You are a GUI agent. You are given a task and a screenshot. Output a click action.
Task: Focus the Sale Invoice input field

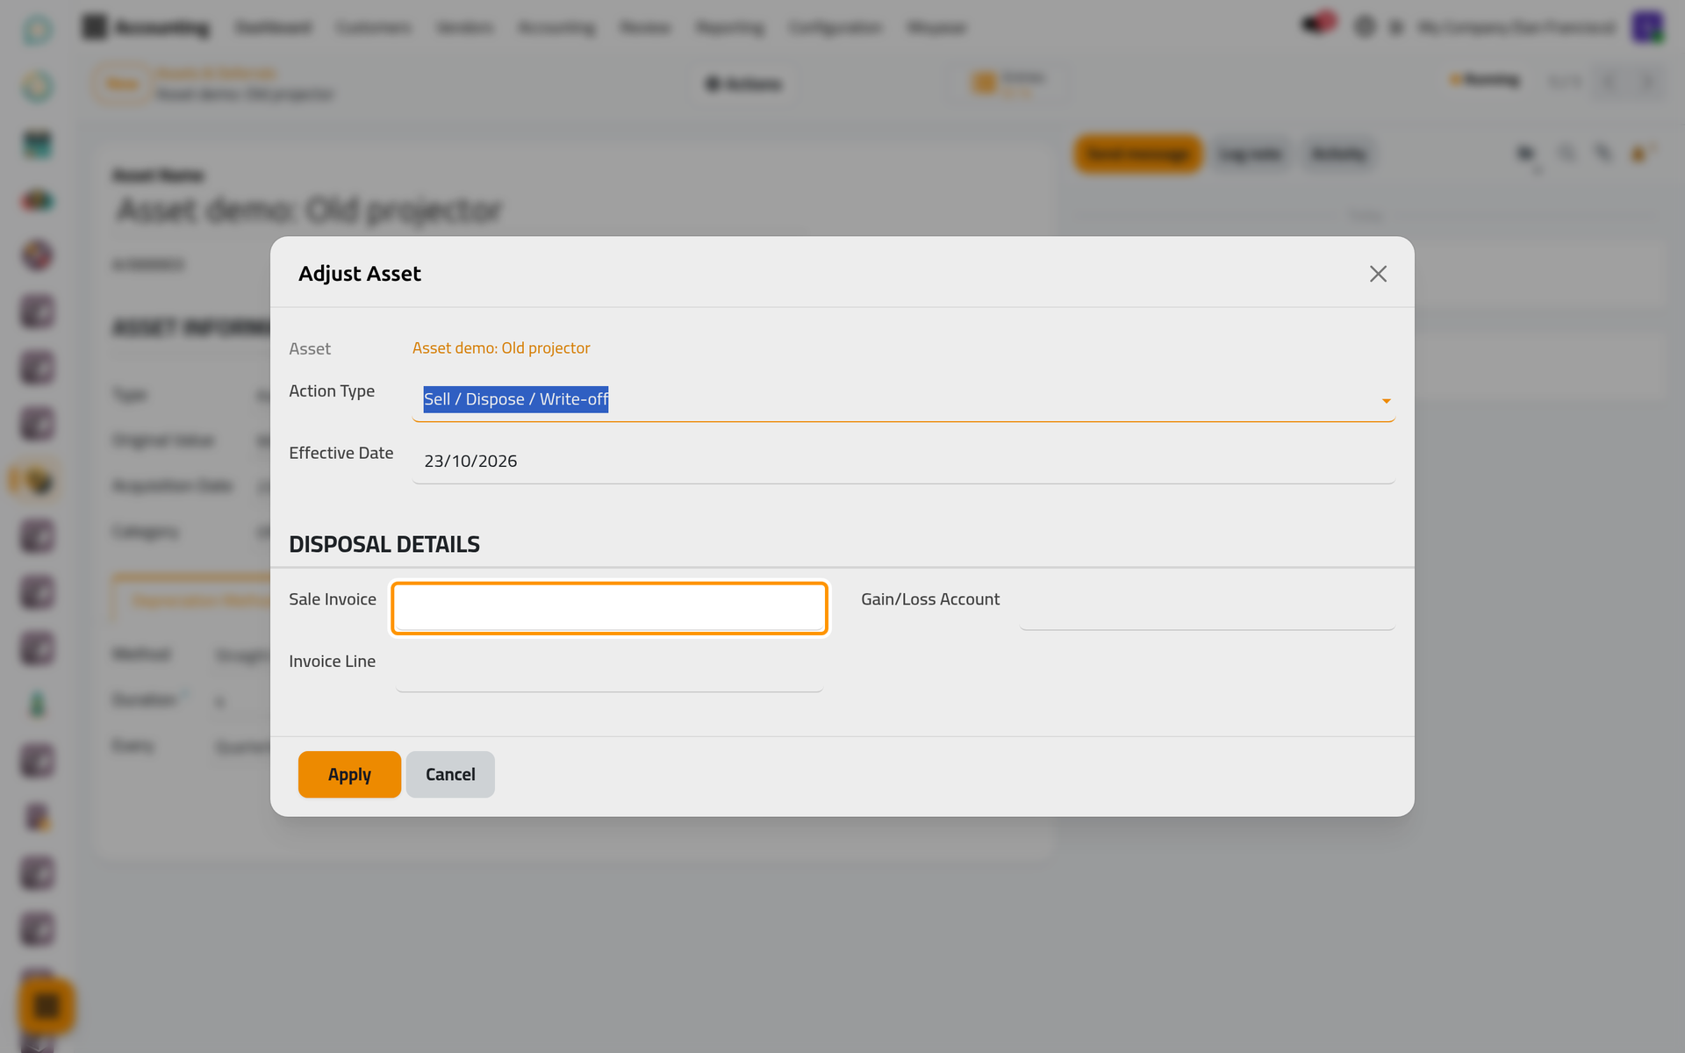(x=609, y=608)
